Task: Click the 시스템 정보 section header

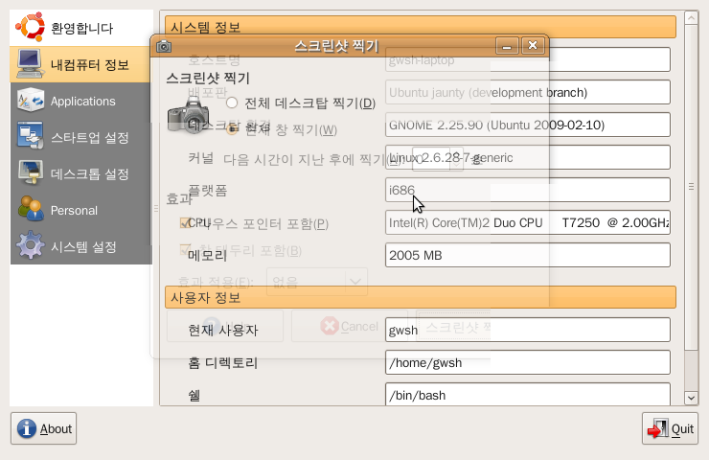Action: pyautogui.click(x=421, y=27)
